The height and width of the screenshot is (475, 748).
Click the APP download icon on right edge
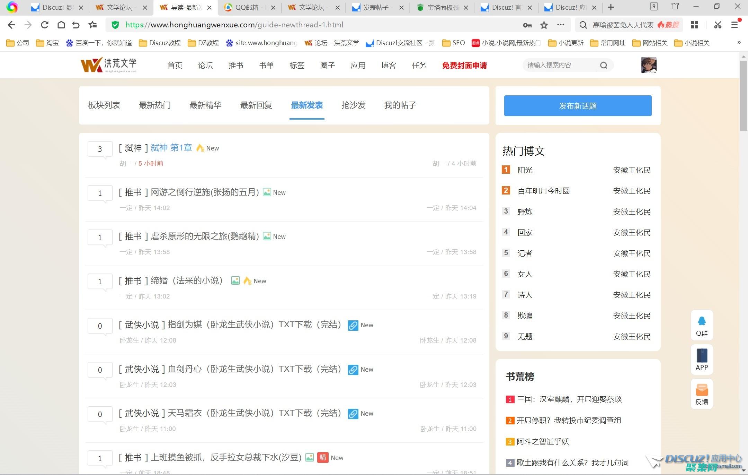point(702,360)
